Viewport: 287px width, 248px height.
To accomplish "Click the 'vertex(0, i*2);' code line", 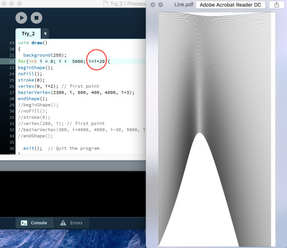I will 38,86.
